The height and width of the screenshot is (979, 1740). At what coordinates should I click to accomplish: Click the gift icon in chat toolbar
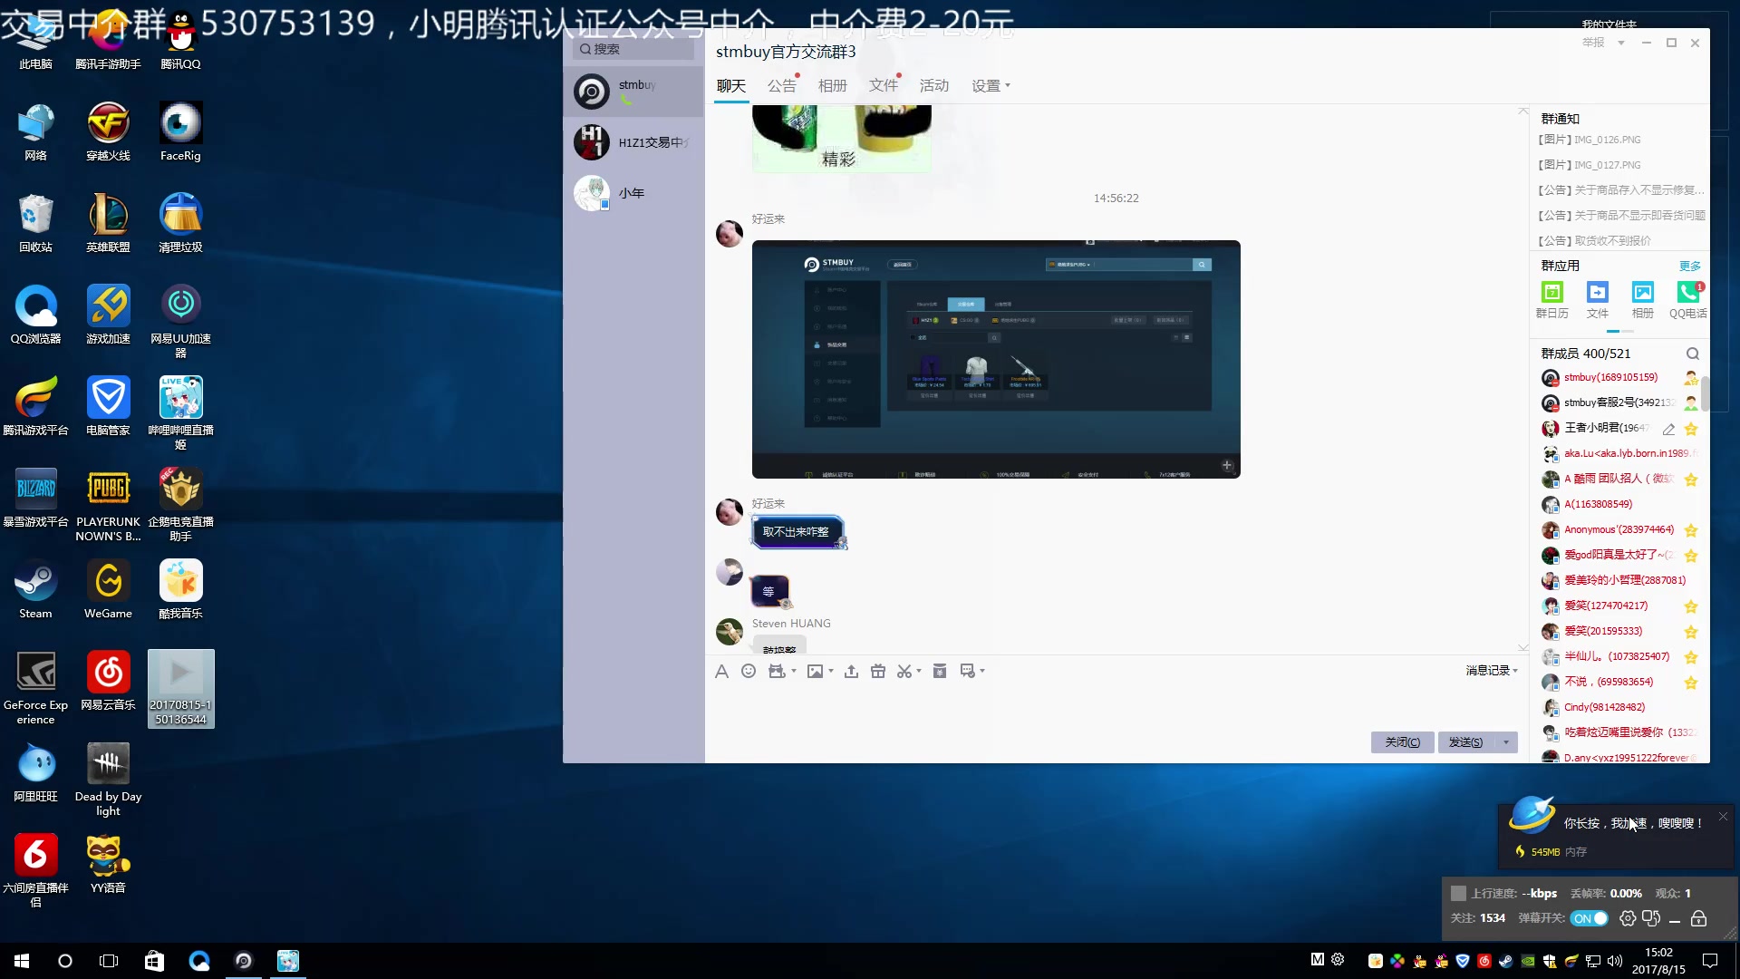pos(878,671)
